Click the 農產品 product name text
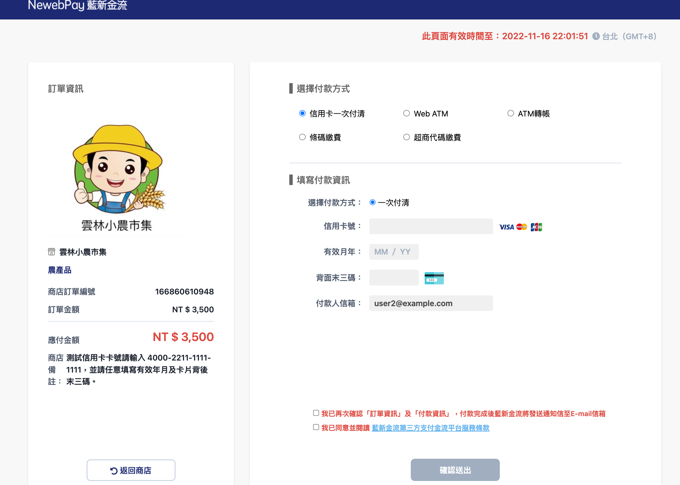 pos(60,270)
